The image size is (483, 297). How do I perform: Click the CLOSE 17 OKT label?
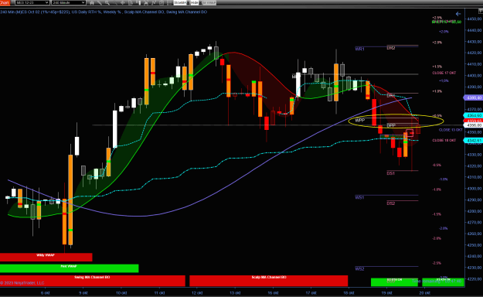[x=444, y=73]
